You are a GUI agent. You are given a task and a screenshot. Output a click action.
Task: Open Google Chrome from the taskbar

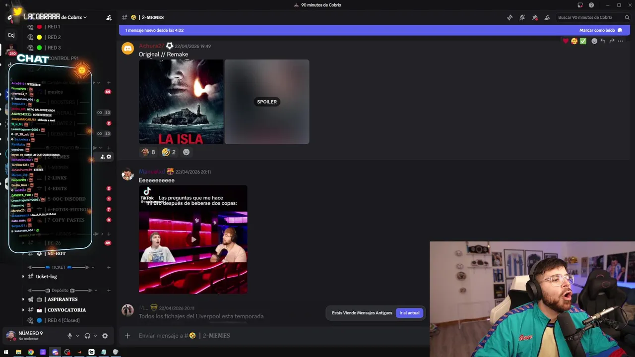tap(31, 352)
